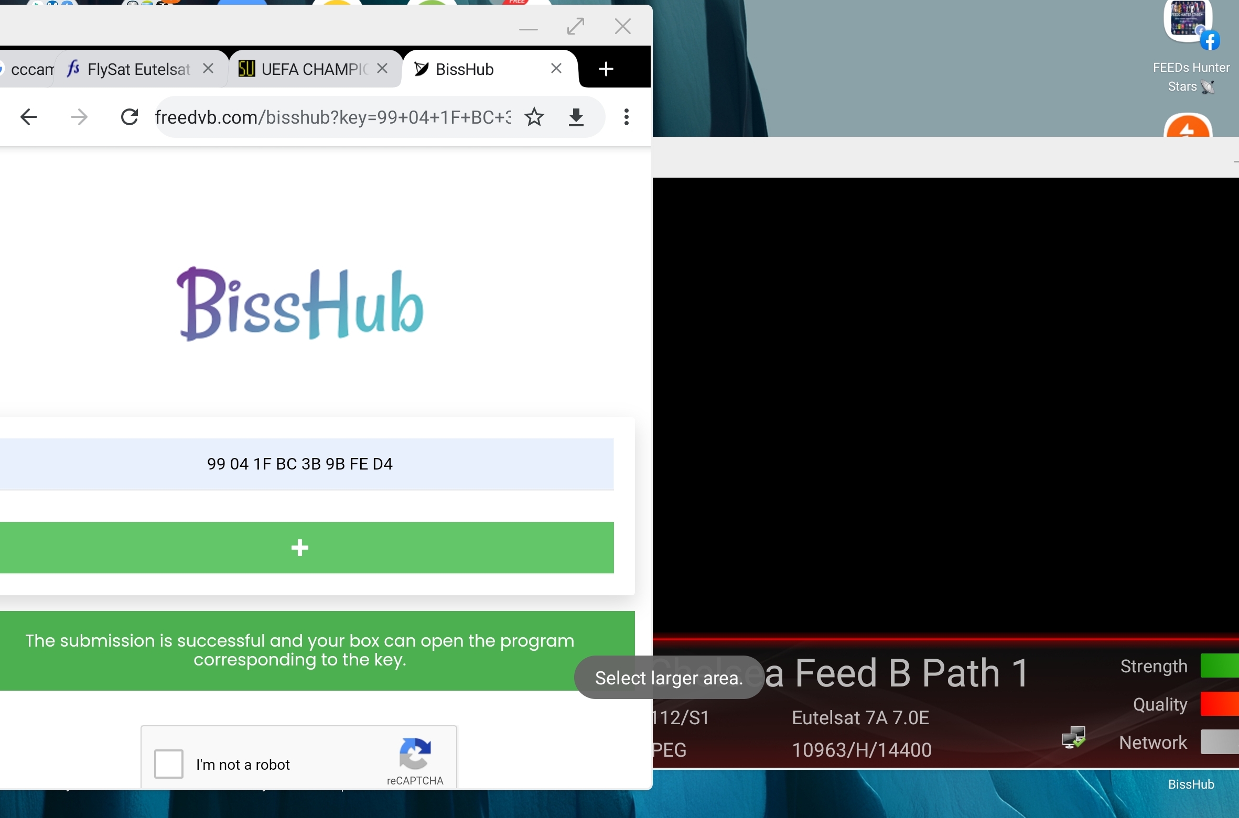The height and width of the screenshot is (818, 1239).
Task: Click the network status icon in player
Action: click(1073, 737)
